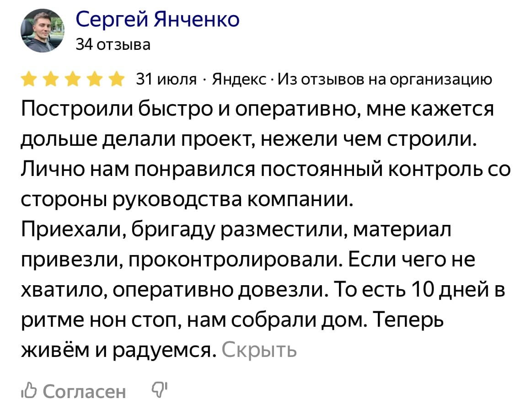Click the line starting 'Лично нам понравился'
This screenshot has width=526, height=420.
tap(265, 170)
